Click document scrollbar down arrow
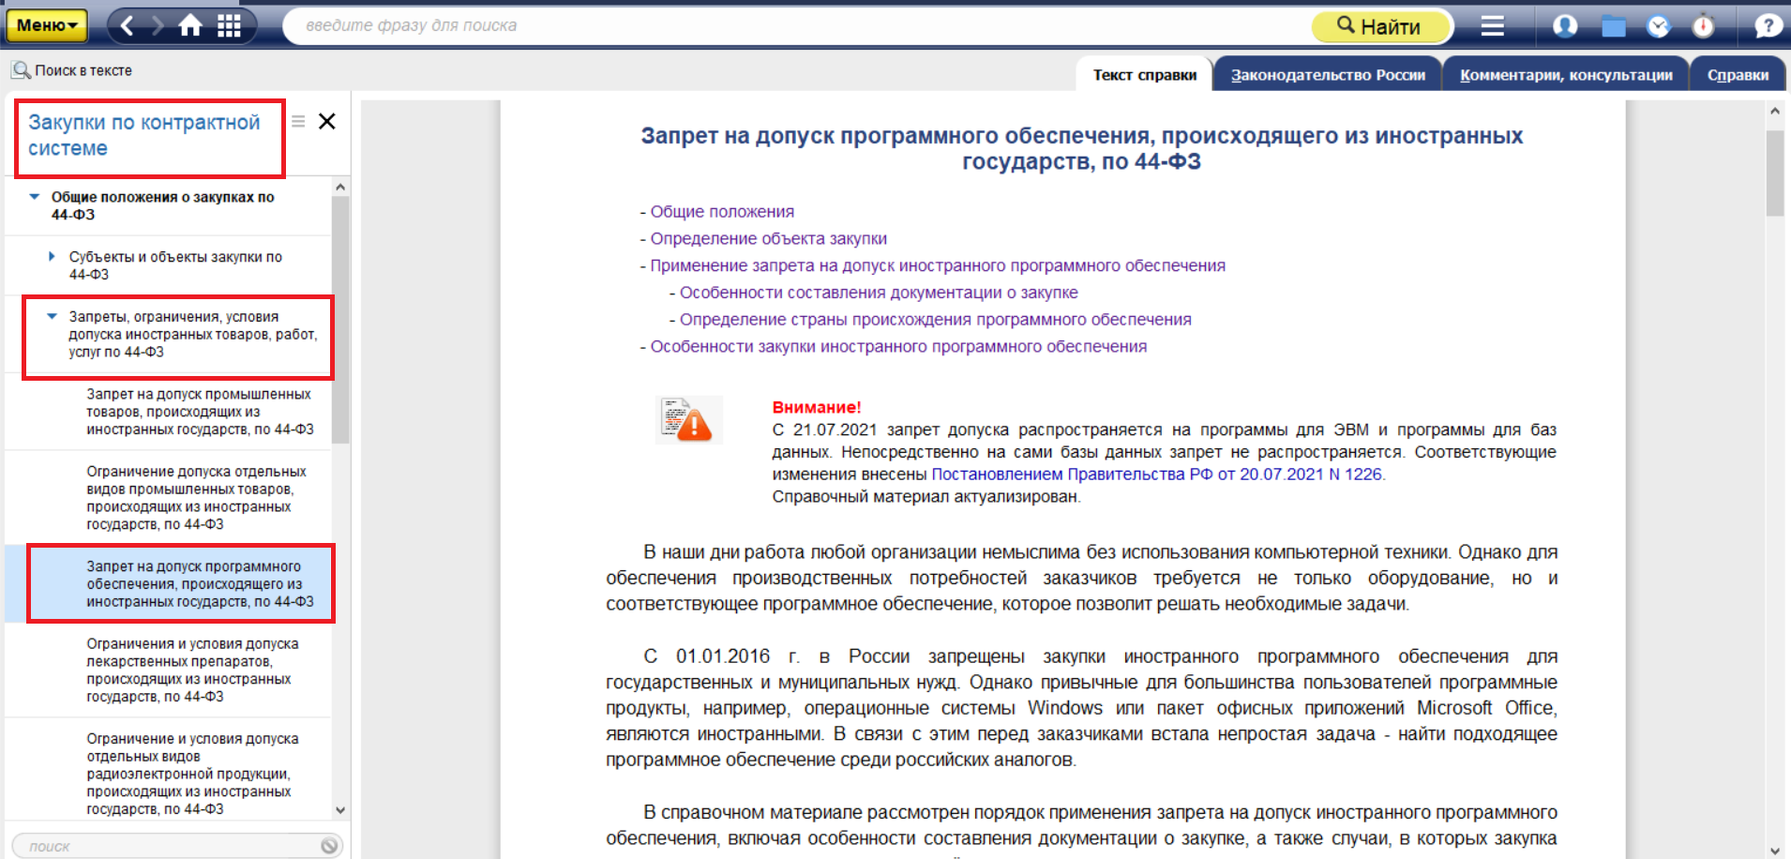The height and width of the screenshot is (859, 1791). coord(1774,850)
